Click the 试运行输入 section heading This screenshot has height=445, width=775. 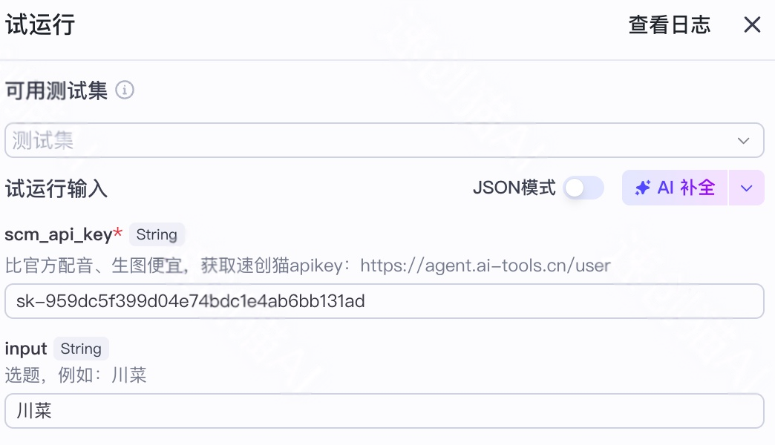pos(56,188)
